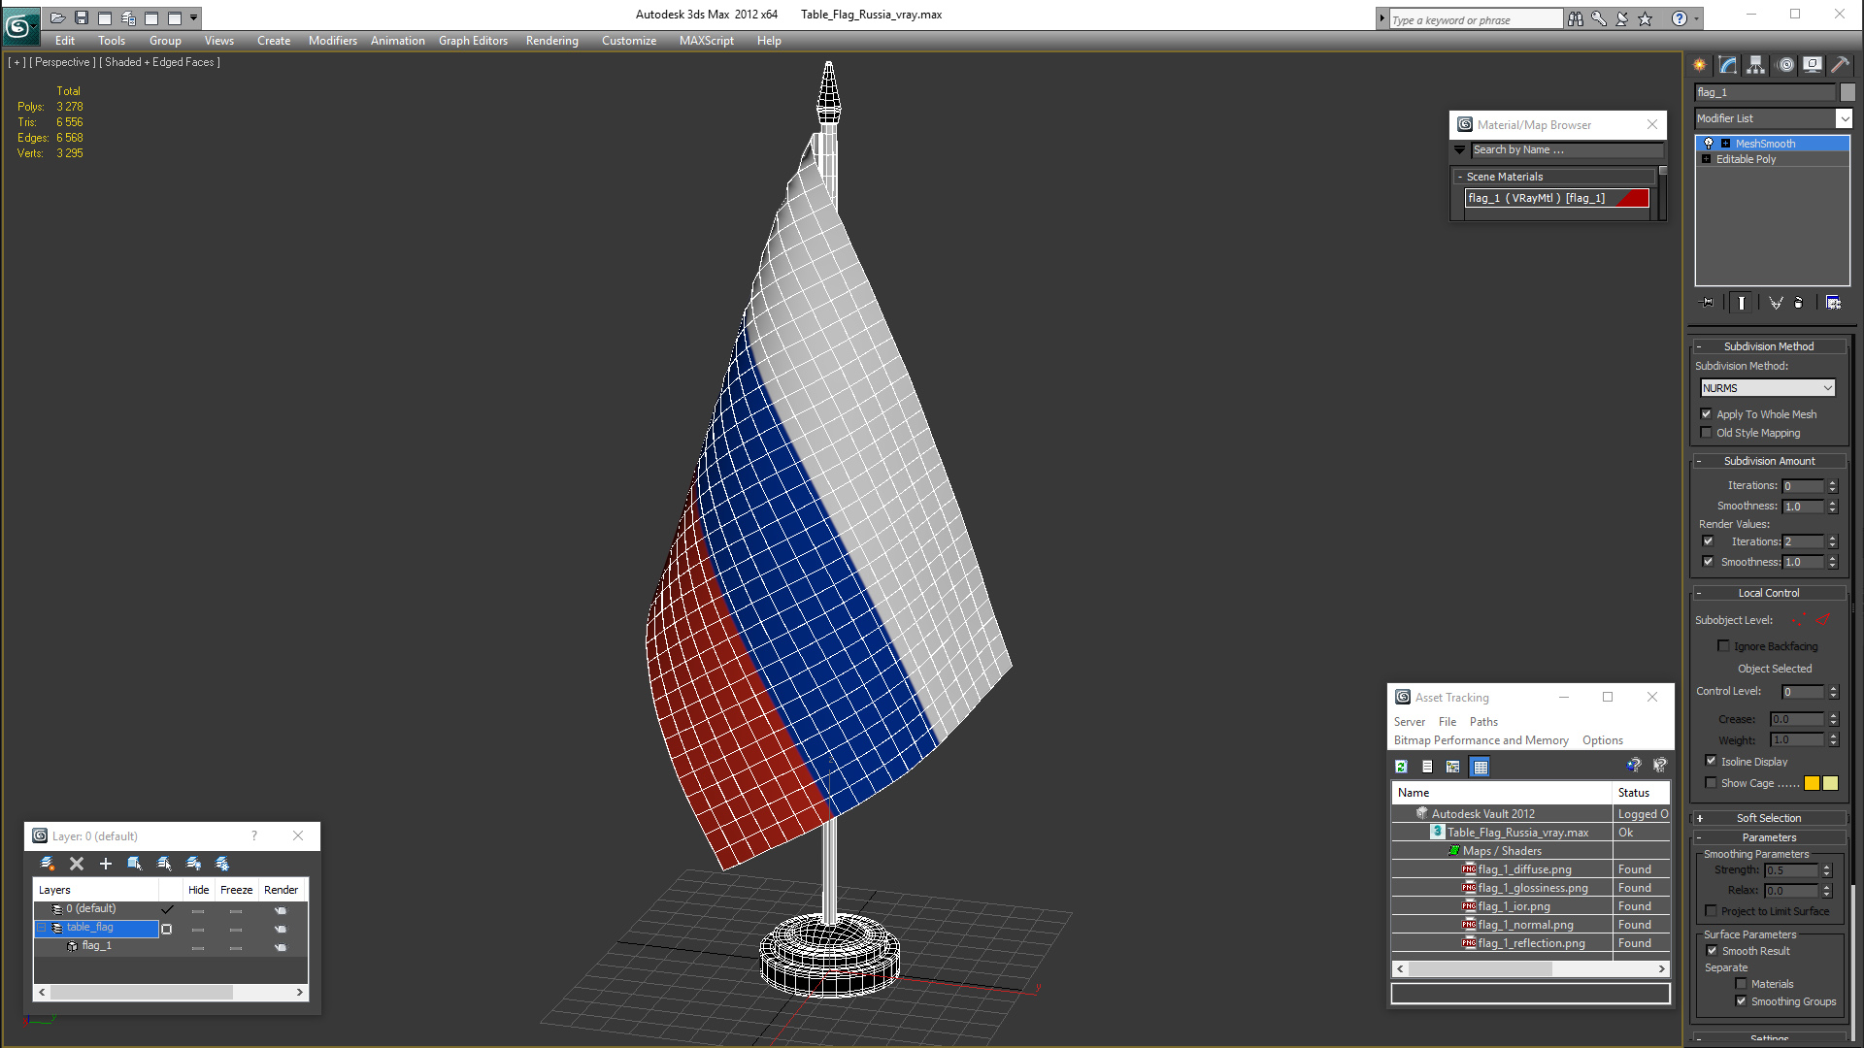Open Bitmap Performance and Memory menu

point(1481,740)
